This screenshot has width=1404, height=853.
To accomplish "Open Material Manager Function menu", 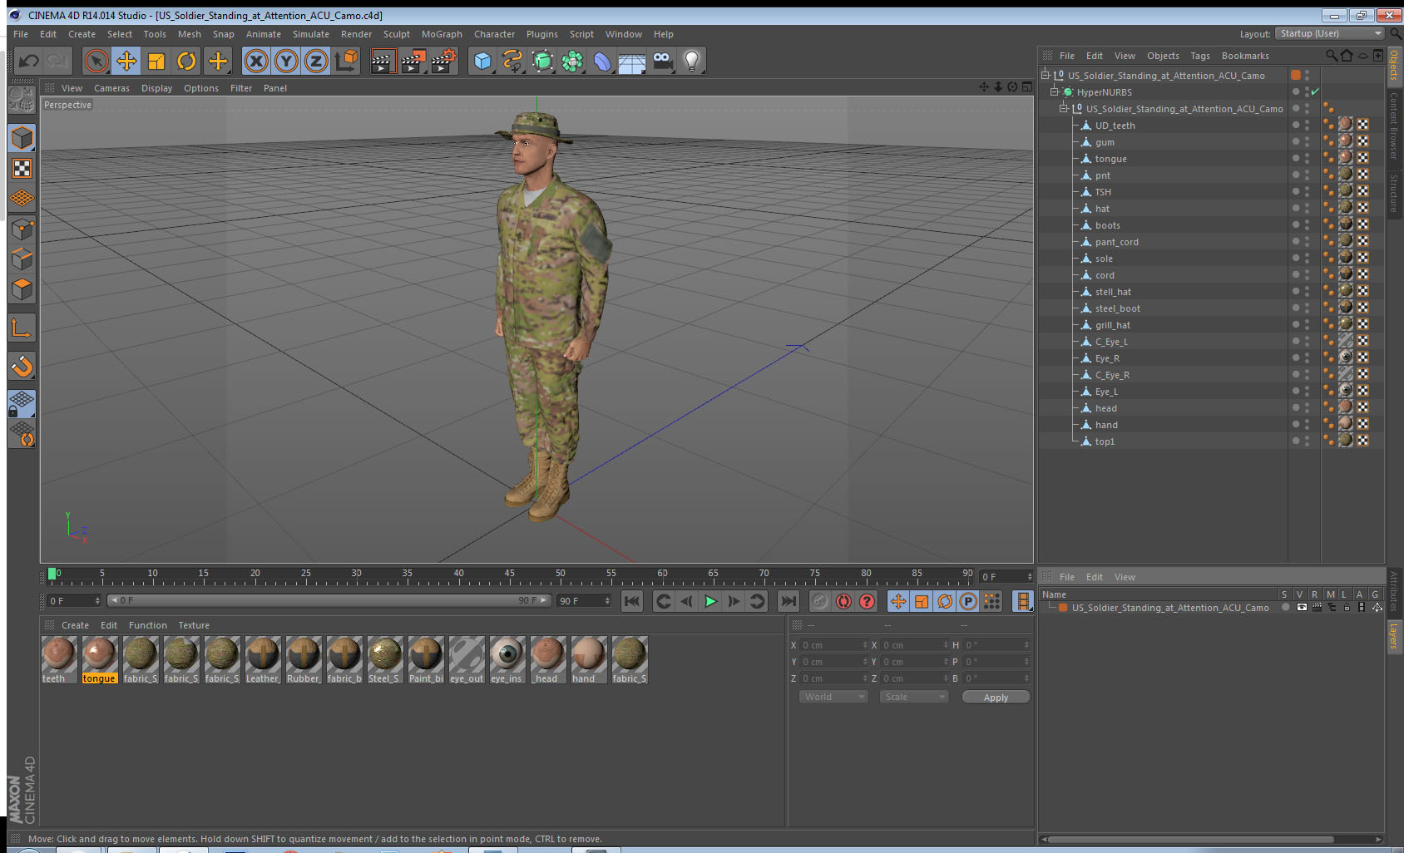I will click(147, 625).
